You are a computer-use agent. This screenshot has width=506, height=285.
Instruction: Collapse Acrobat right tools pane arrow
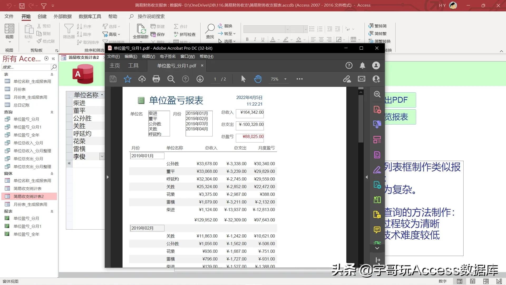pos(367,177)
